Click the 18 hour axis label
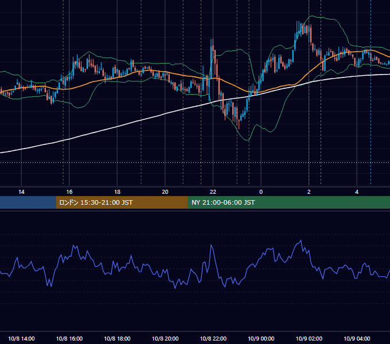390x344 pixels. tap(117, 192)
